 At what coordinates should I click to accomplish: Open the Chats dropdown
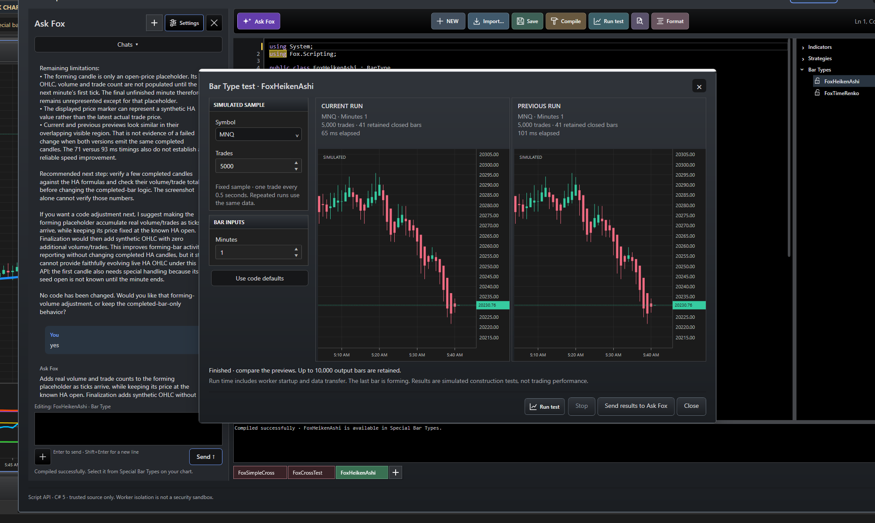click(128, 44)
